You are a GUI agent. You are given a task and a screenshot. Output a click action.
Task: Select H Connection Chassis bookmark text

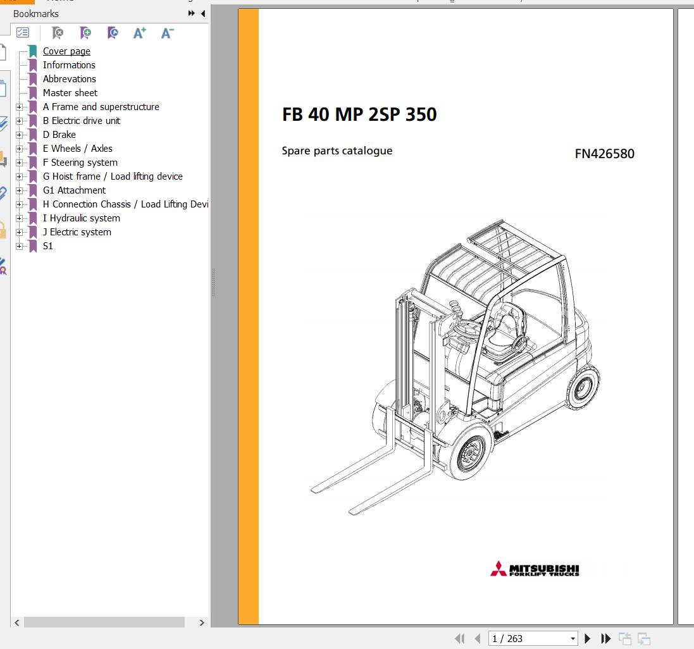[x=126, y=204]
